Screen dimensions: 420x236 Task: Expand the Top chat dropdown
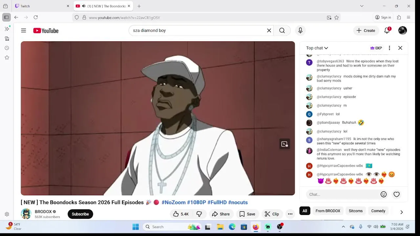point(317,48)
